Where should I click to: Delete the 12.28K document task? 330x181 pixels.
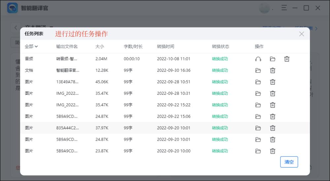click(273, 70)
